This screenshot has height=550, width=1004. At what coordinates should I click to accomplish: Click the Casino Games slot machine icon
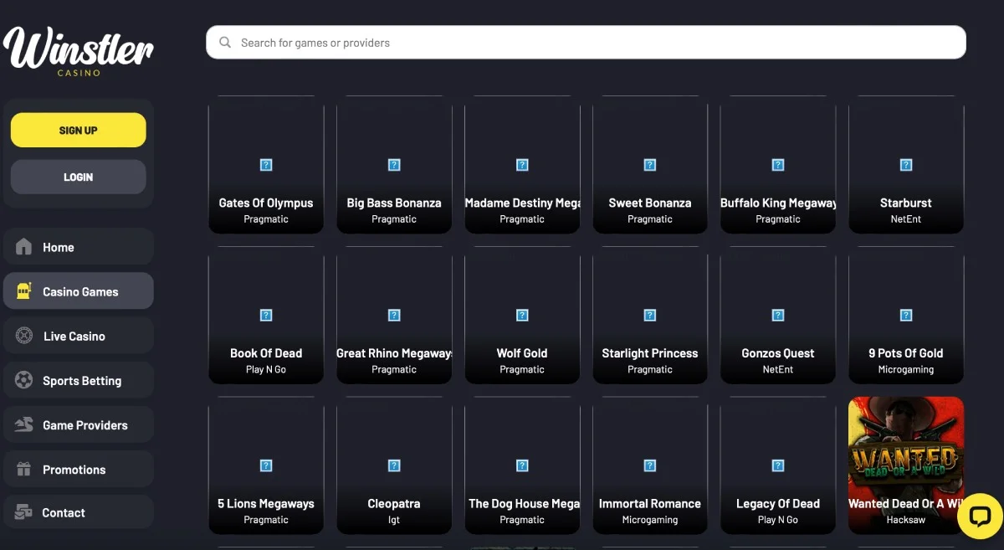click(24, 291)
